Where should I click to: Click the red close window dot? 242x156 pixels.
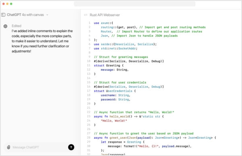(4, 4)
